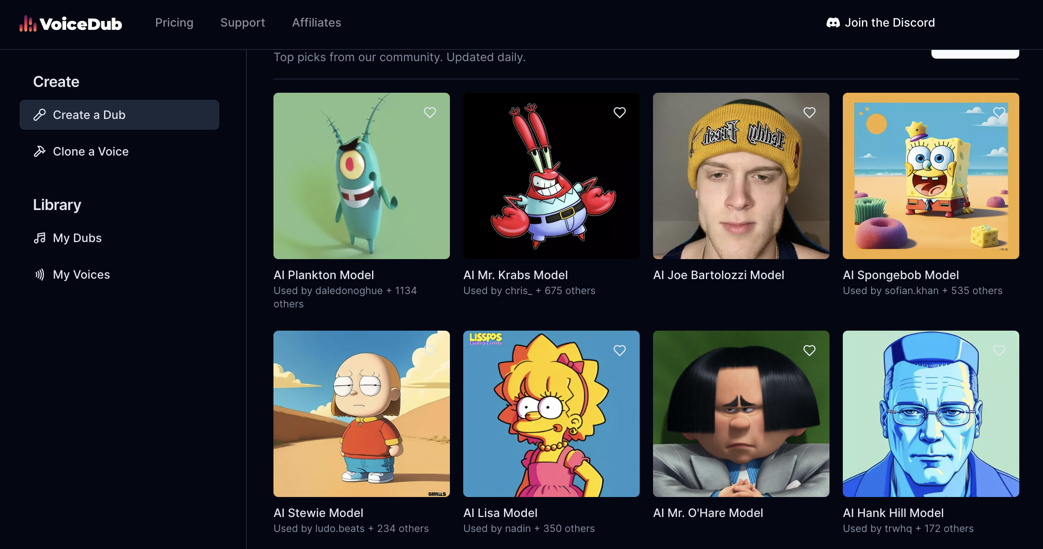
Task: Click the Clone a Voice tool icon
Action: (40, 151)
